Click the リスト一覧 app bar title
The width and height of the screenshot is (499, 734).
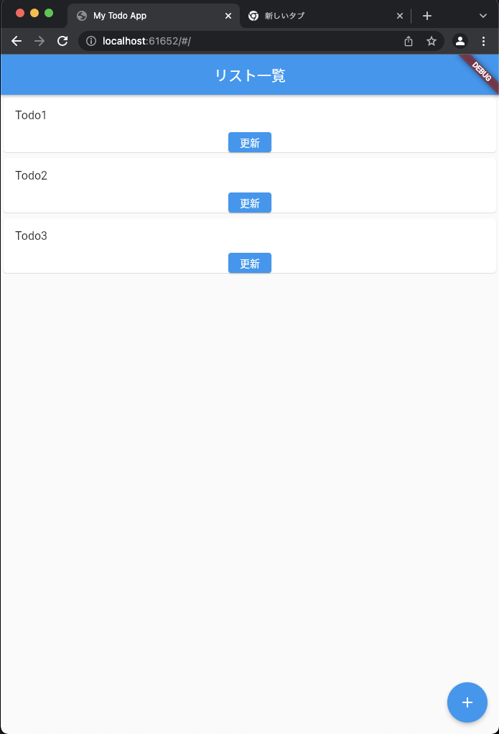[x=249, y=75]
